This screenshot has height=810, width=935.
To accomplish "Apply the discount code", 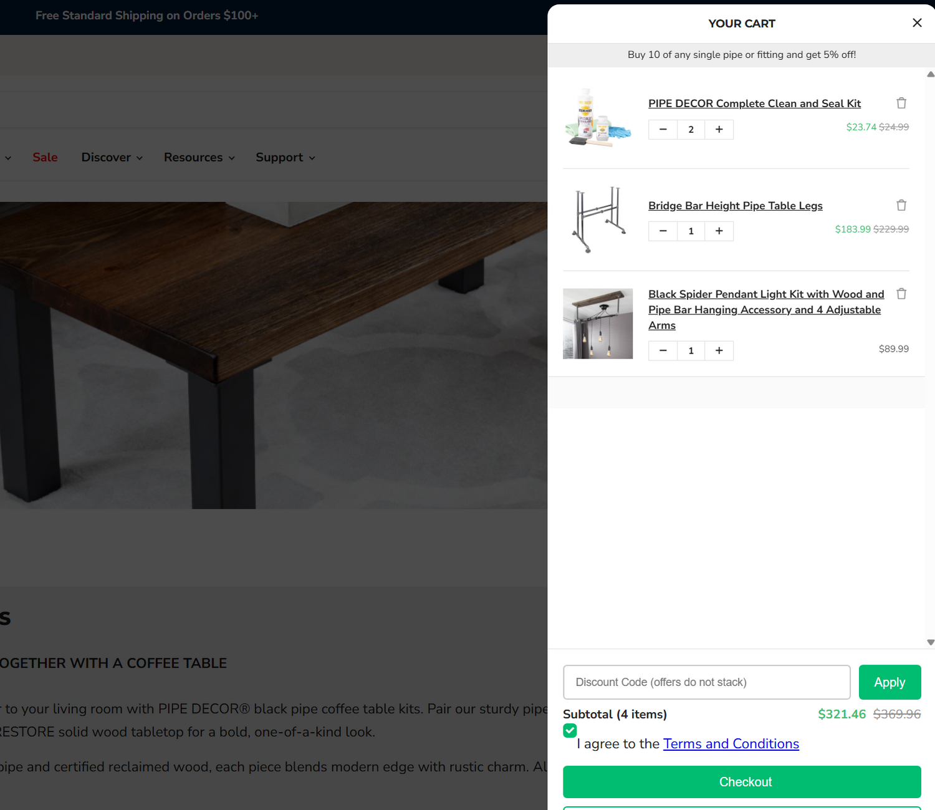I will tap(889, 682).
